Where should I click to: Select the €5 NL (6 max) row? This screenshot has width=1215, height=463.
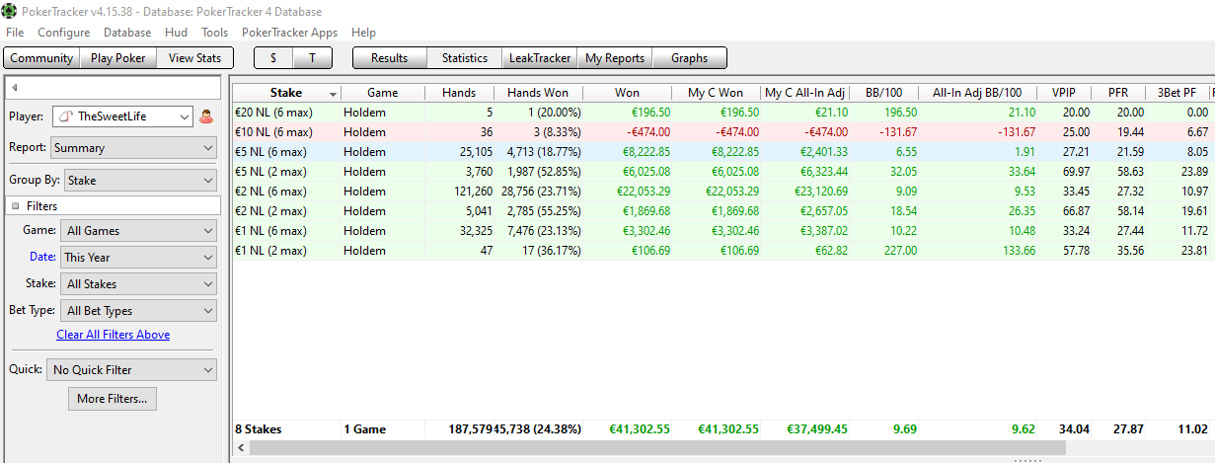click(x=722, y=152)
